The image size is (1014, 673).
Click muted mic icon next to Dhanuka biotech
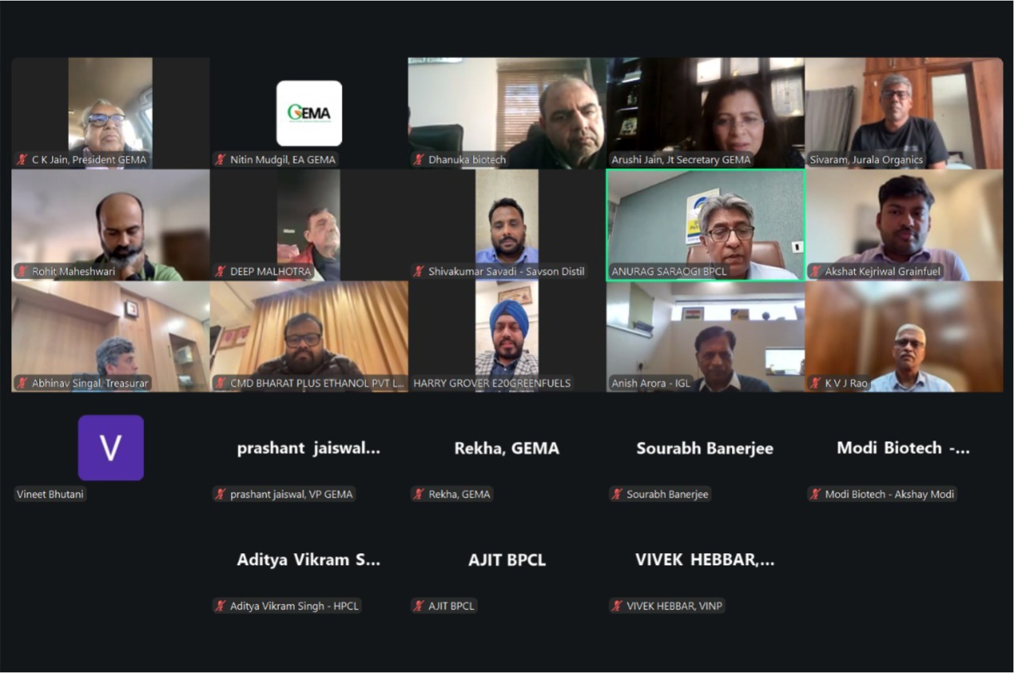coord(419,160)
